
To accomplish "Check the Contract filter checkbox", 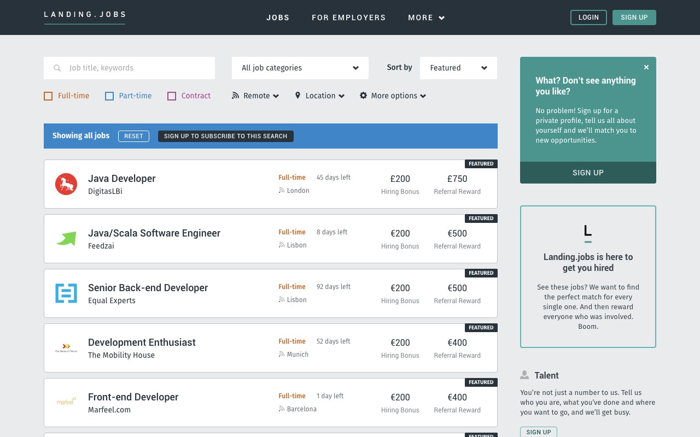I will coord(172,96).
